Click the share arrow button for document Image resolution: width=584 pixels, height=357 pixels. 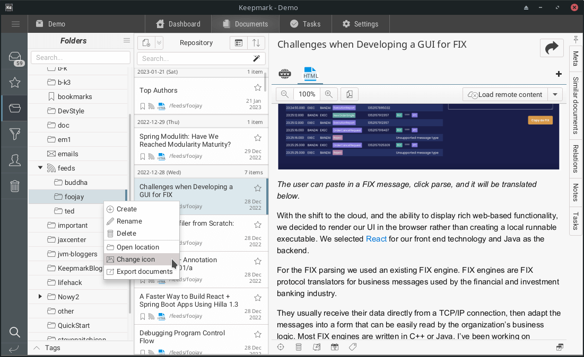point(552,48)
